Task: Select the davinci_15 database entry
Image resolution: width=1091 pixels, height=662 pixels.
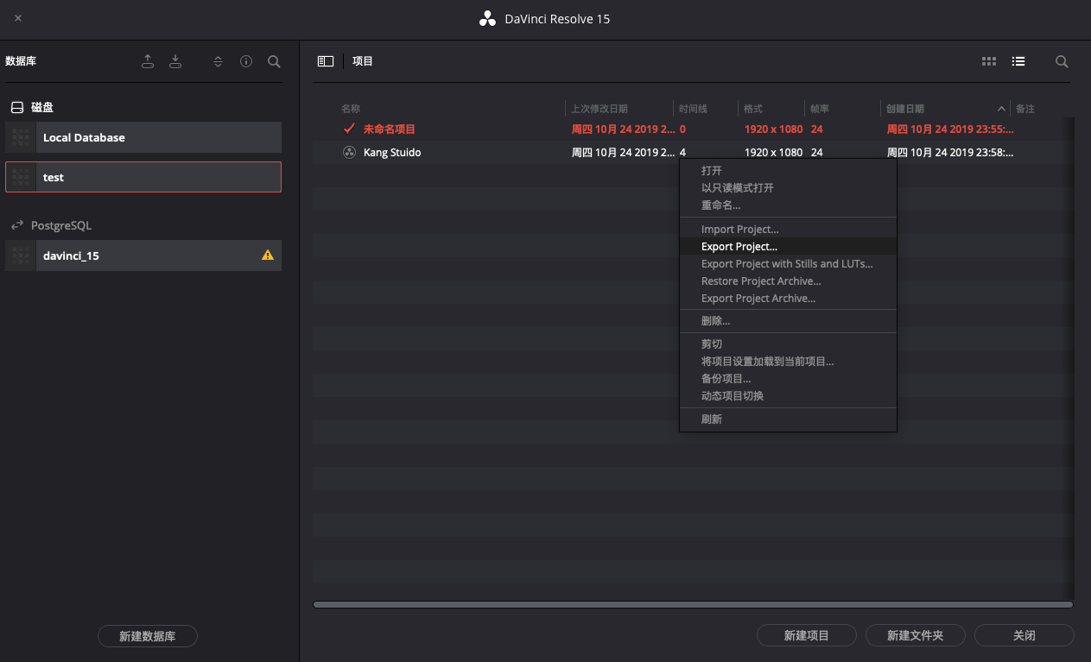Action: 143,255
